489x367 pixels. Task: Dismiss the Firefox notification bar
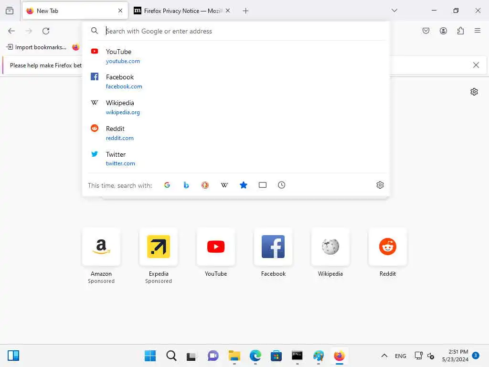pyautogui.click(x=476, y=65)
